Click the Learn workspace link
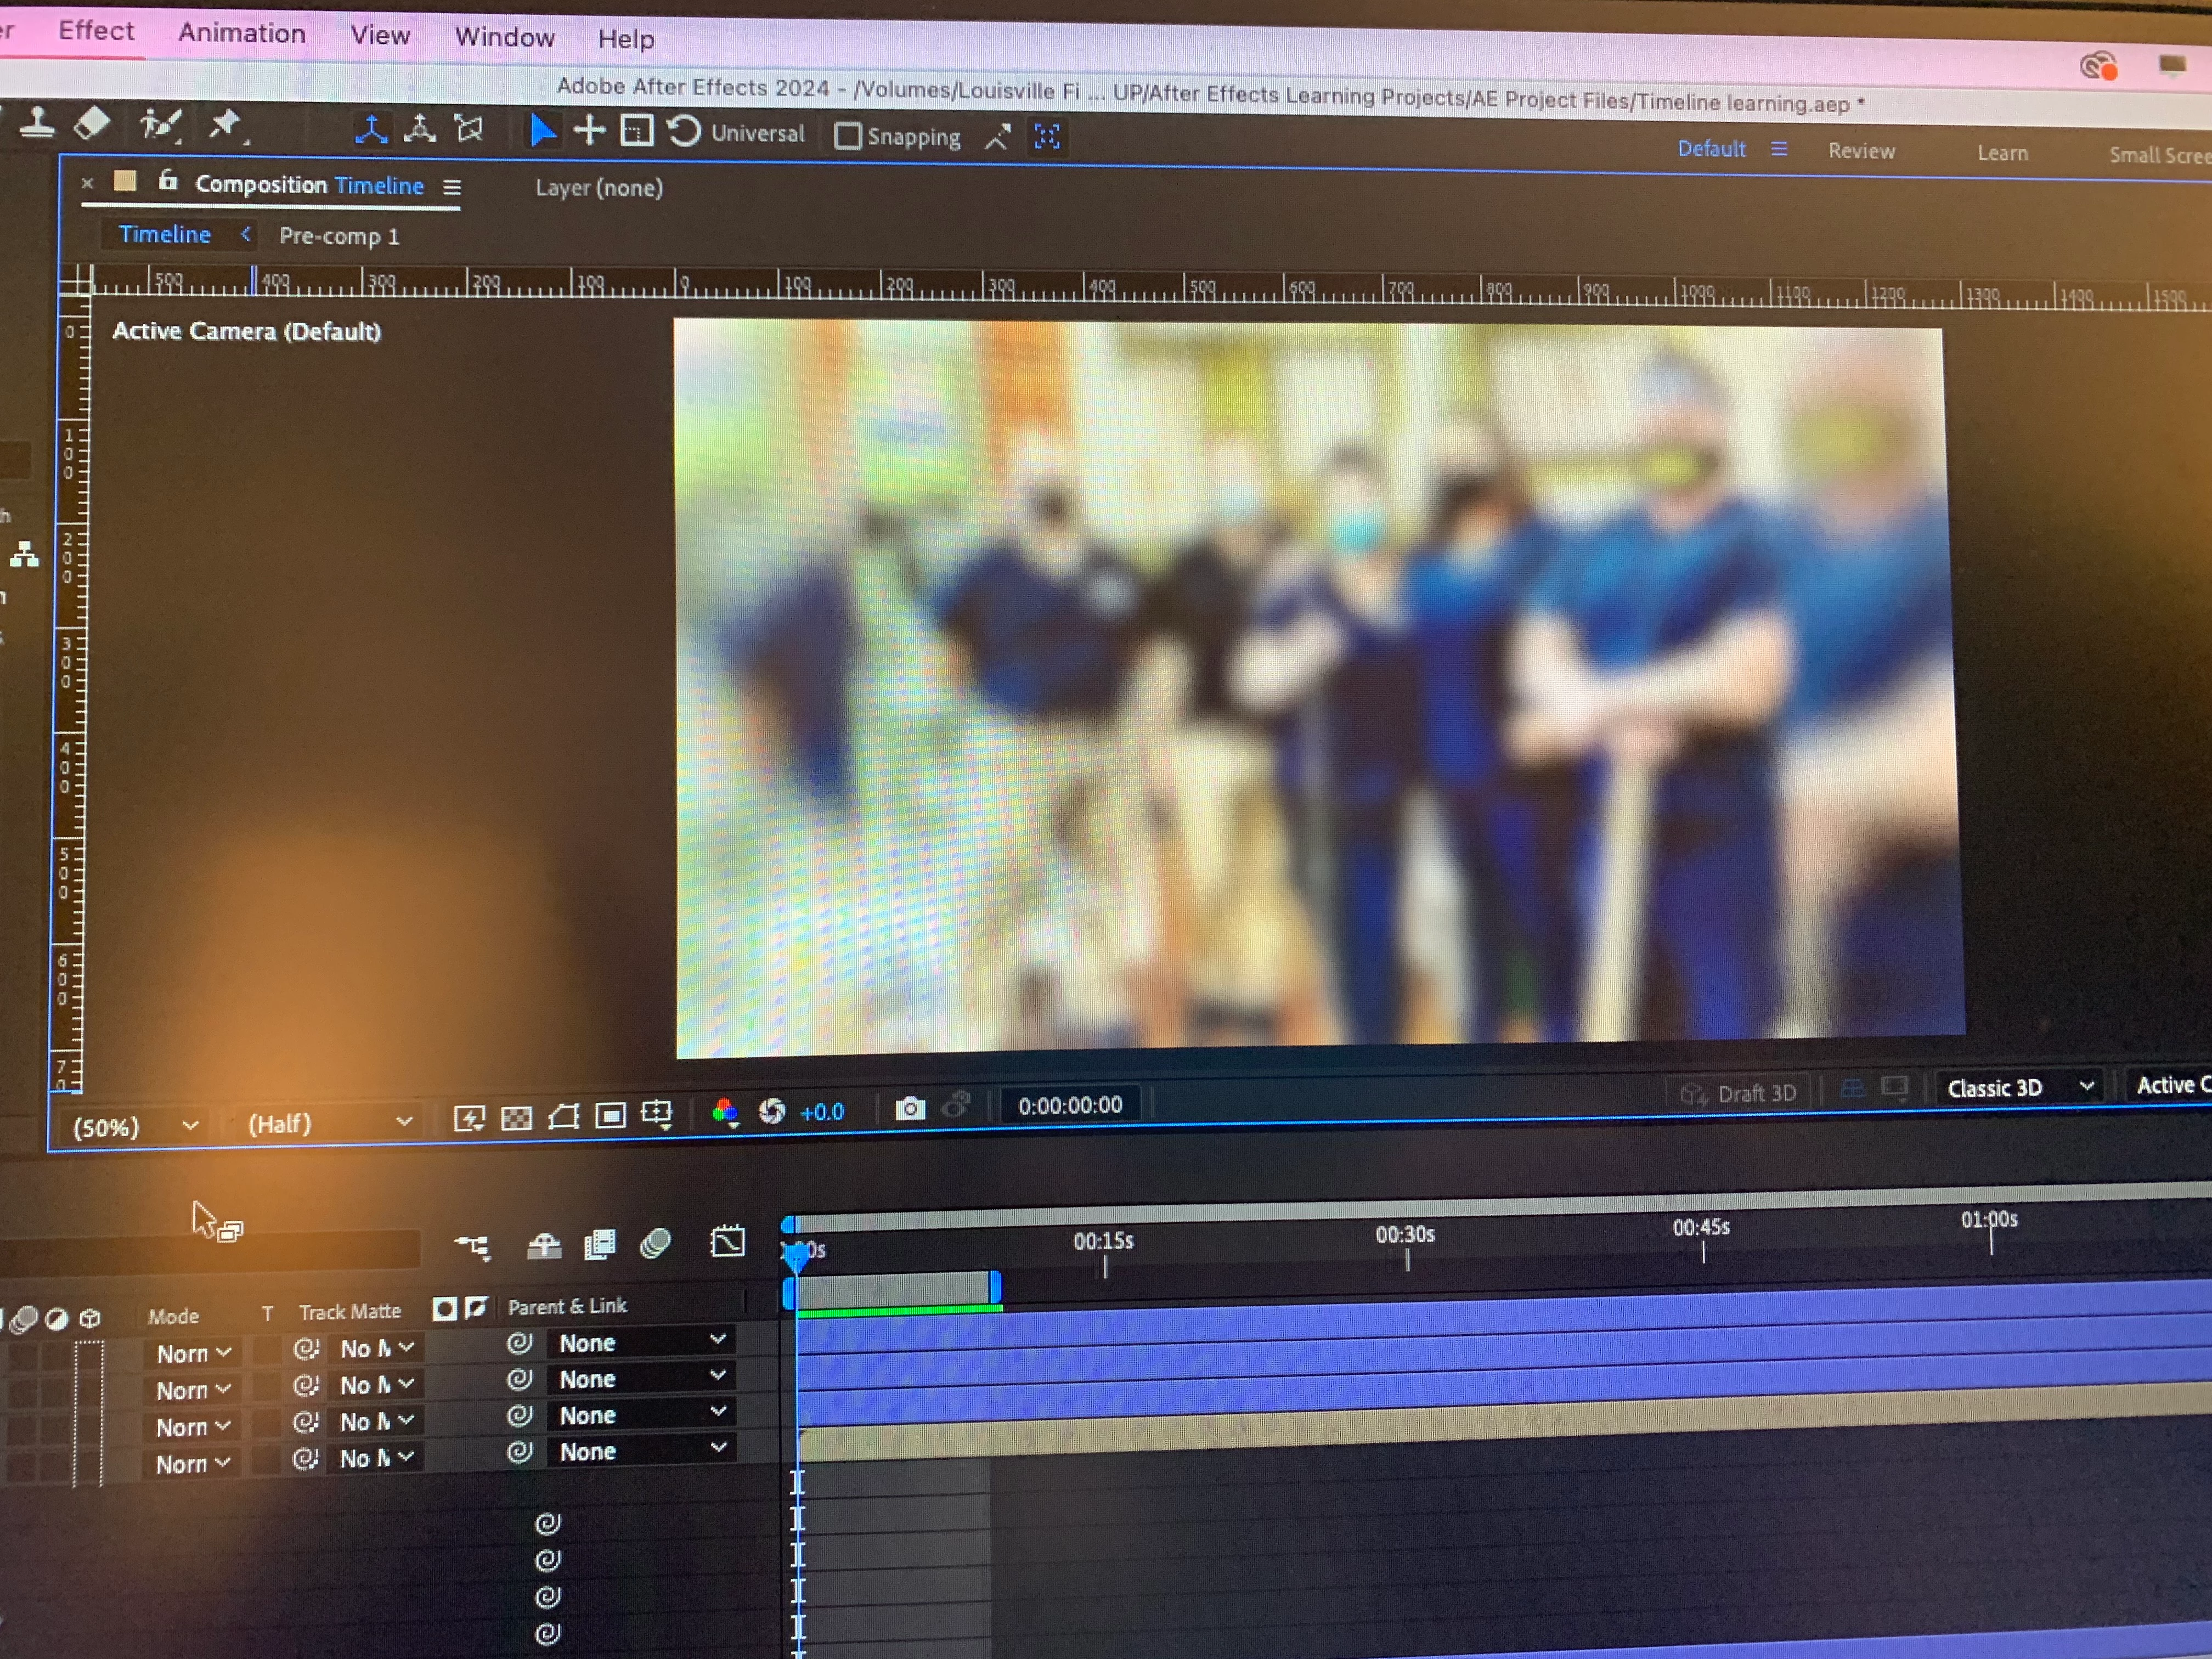 click(2002, 153)
